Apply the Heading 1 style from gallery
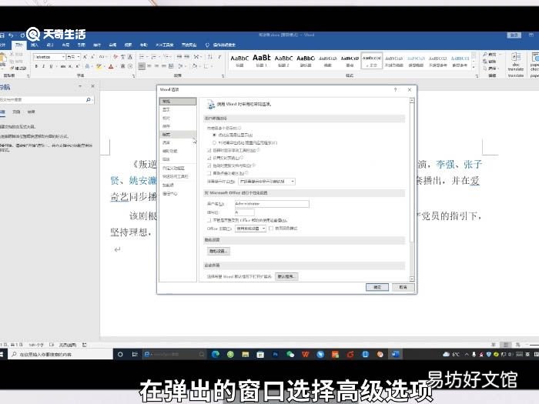Screen dimensions: 539x404 [262, 61]
